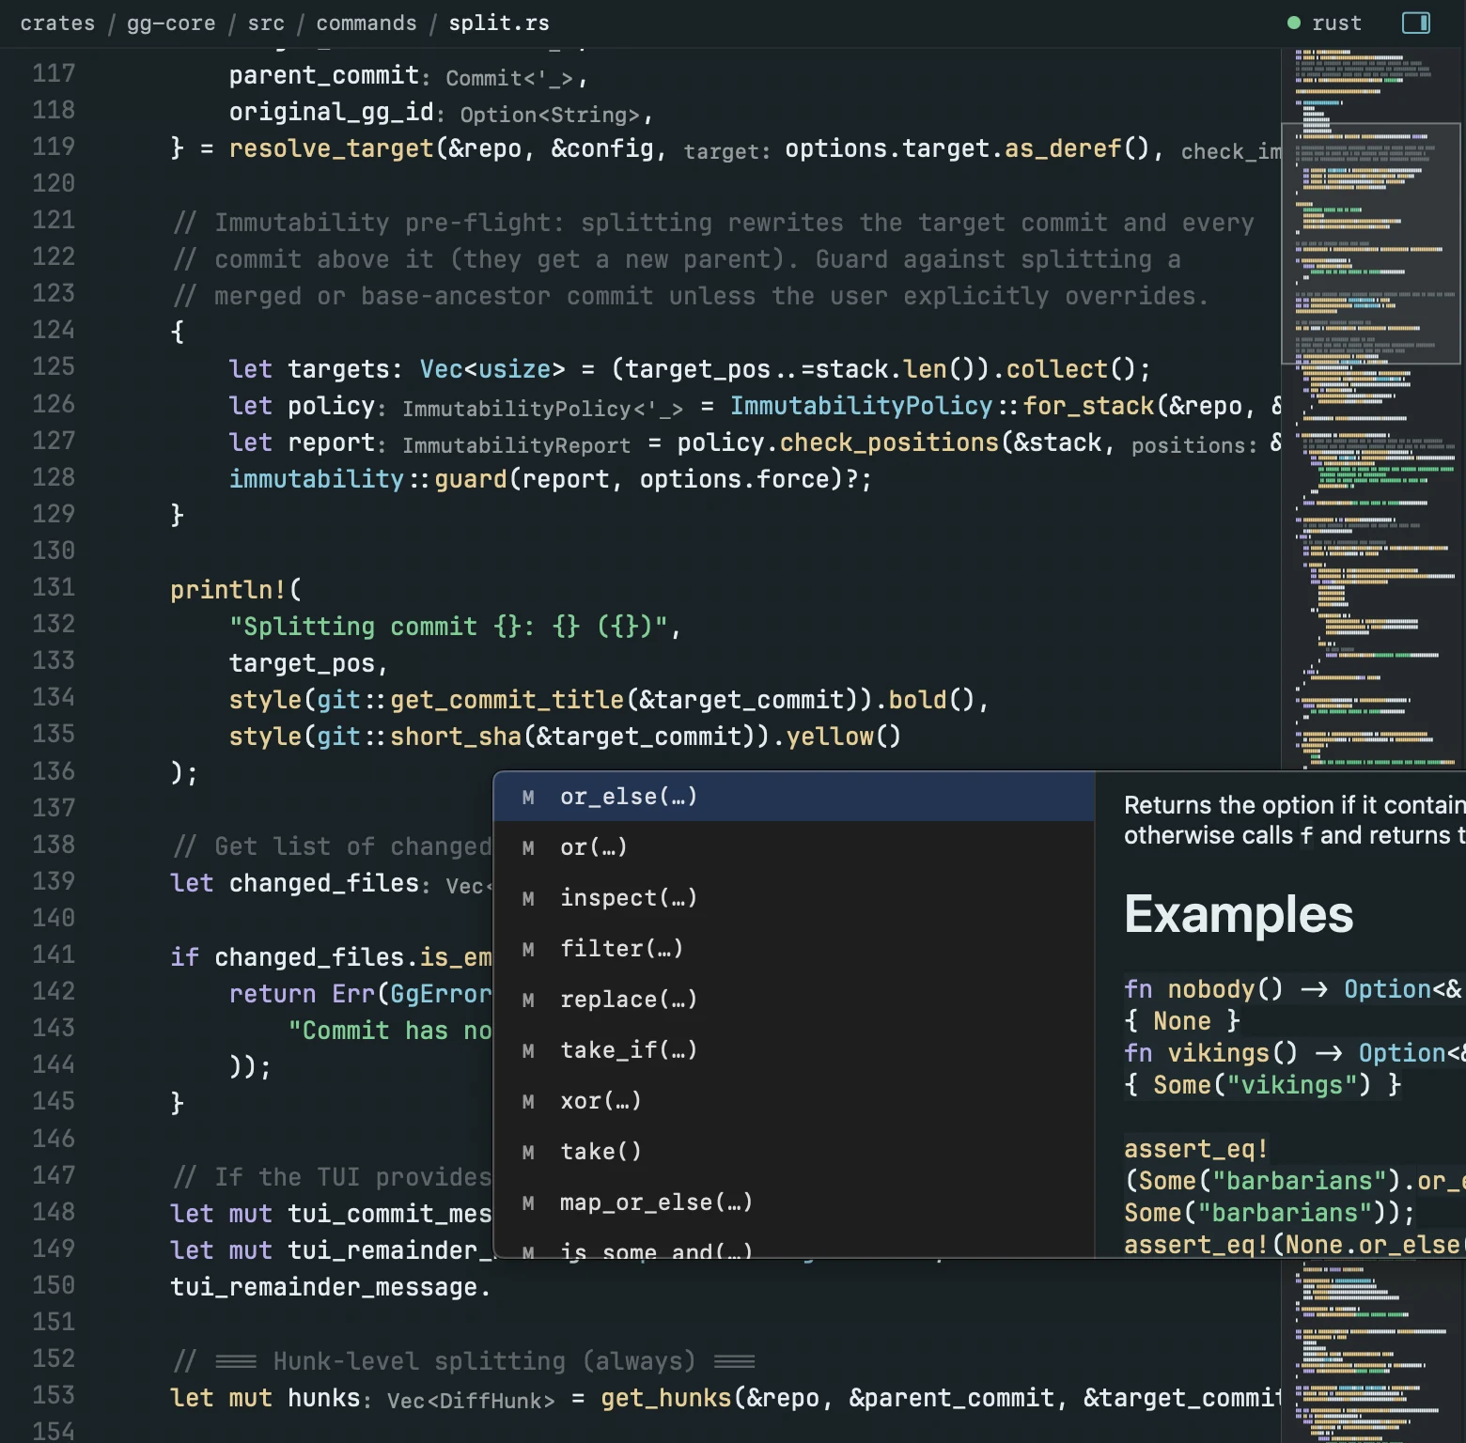The image size is (1466, 1443).
Task: Select inspect(…) from the autocomplete list
Action: (x=794, y=898)
